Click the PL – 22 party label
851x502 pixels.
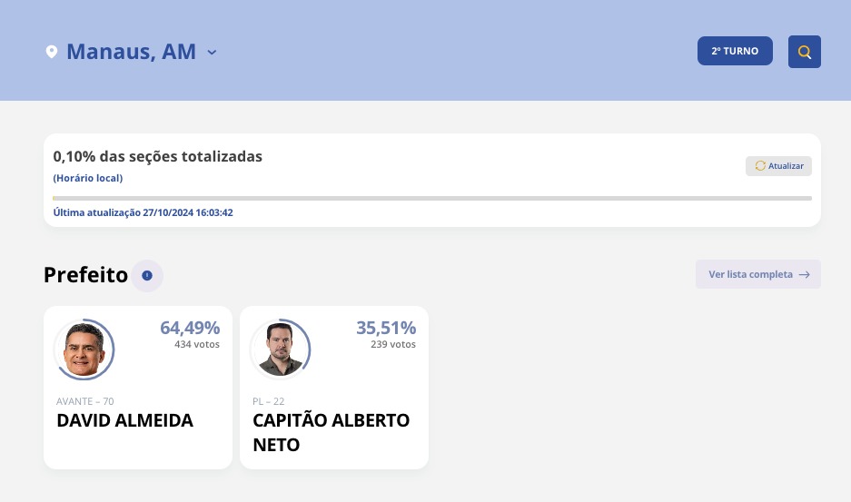pyautogui.click(x=269, y=401)
